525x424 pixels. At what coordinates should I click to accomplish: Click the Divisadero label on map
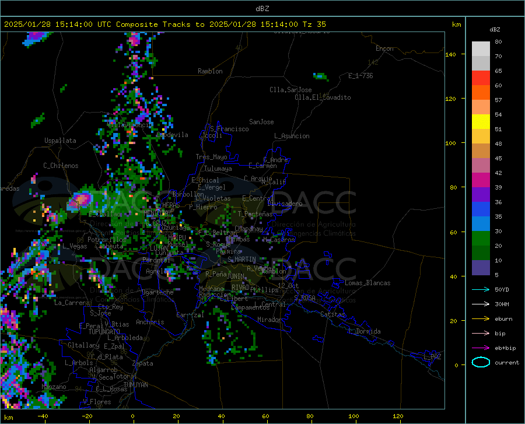tap(285, 204)
